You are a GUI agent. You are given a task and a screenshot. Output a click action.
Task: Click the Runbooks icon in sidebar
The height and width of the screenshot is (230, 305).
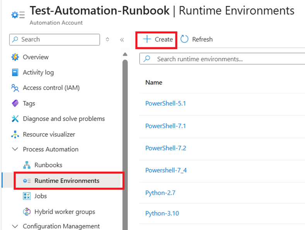point(27,165)
